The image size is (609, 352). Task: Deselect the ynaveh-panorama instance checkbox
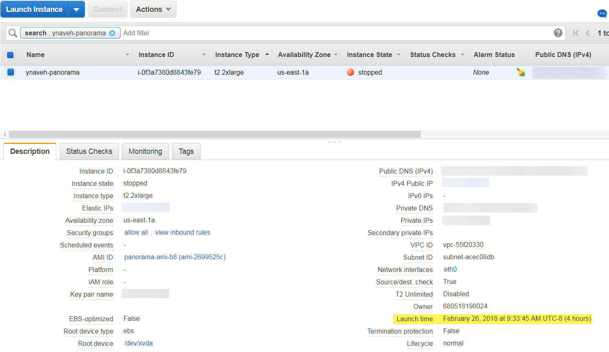(11, 72)
